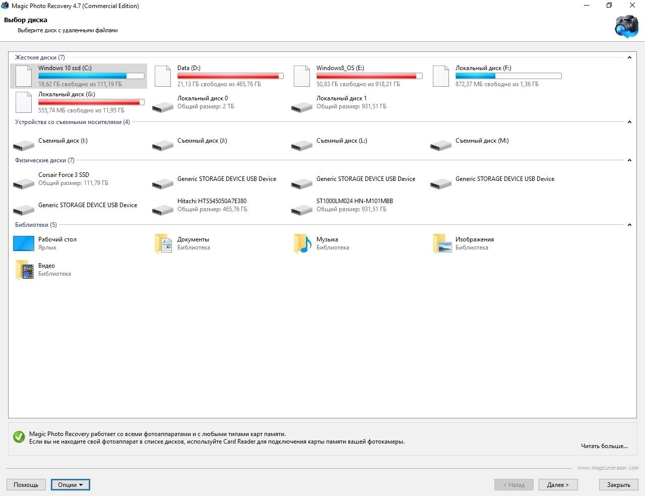
Task: Click the camera logo in the header
Action: point(626,26)
